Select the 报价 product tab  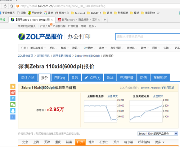pyautogui.click(x=44, y=78)
